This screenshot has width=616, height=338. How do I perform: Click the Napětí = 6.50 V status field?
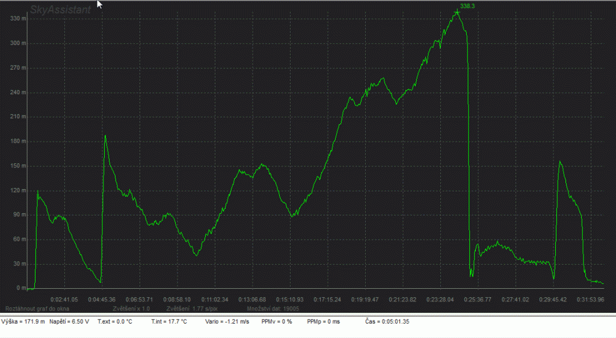[69, 322]
